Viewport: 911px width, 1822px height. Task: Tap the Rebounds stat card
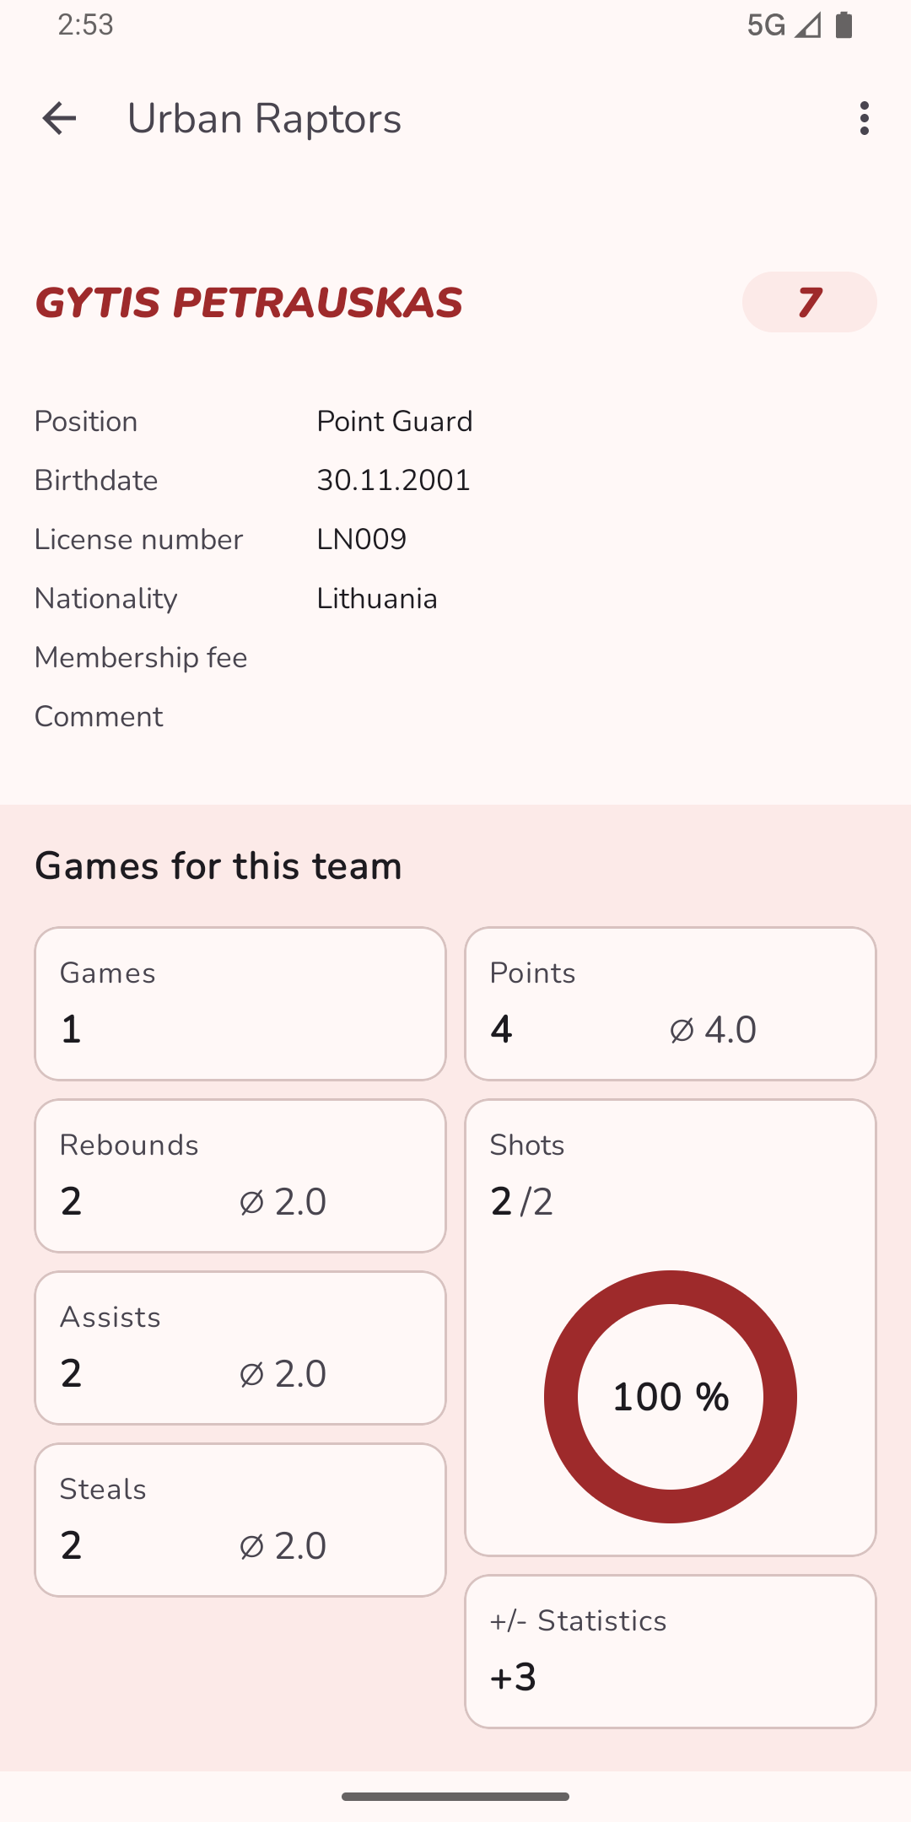coord(240,1176)
